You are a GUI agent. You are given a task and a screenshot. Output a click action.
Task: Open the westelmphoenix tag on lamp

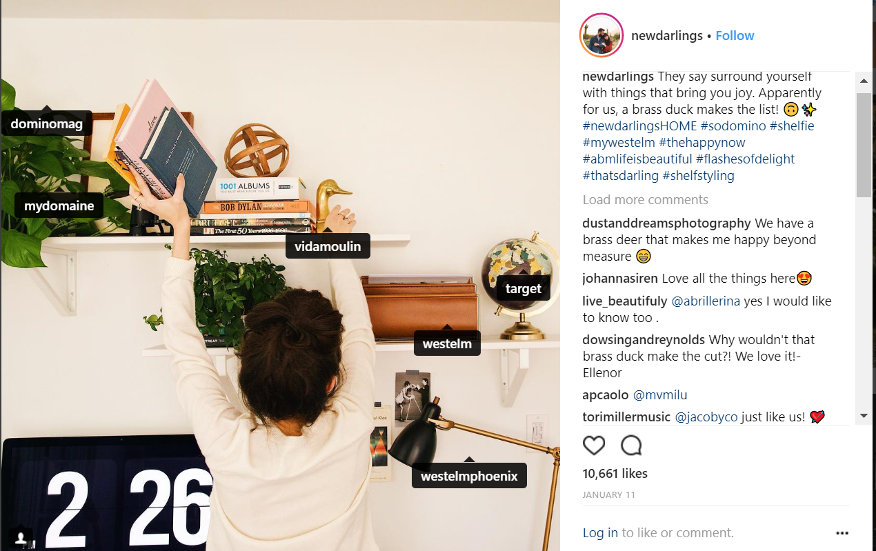pos(469,476)
